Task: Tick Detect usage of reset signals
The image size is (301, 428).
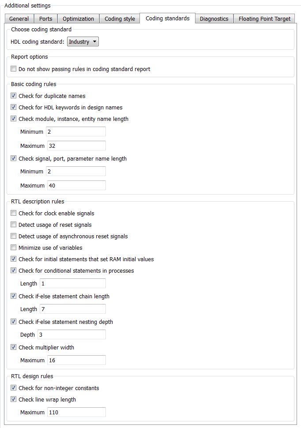Action: (14, 225)
